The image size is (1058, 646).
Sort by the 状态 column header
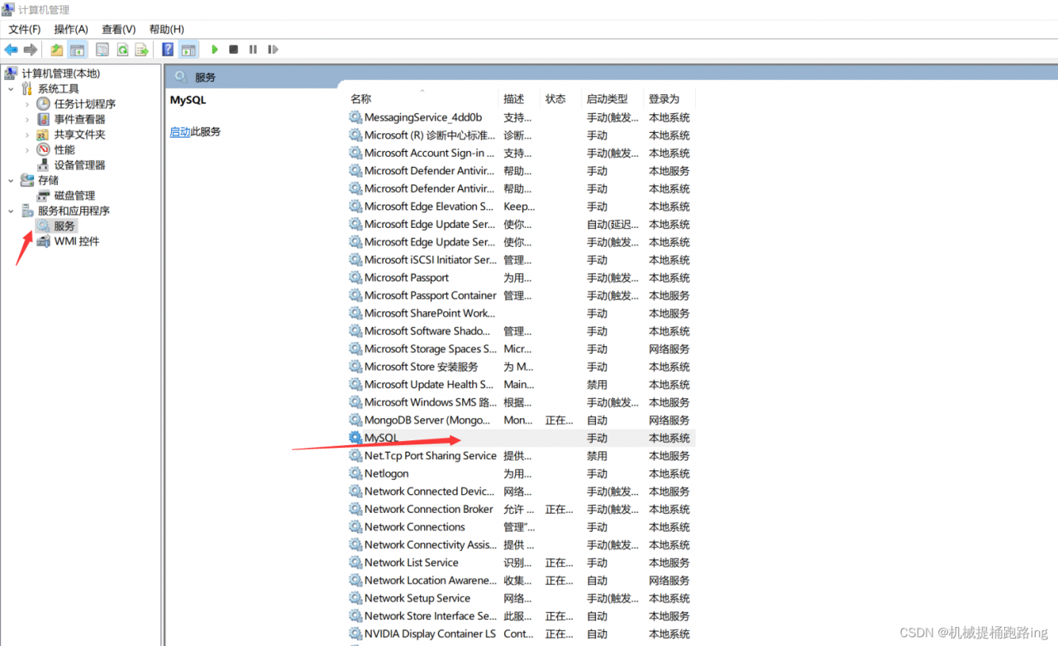[560, 99]
